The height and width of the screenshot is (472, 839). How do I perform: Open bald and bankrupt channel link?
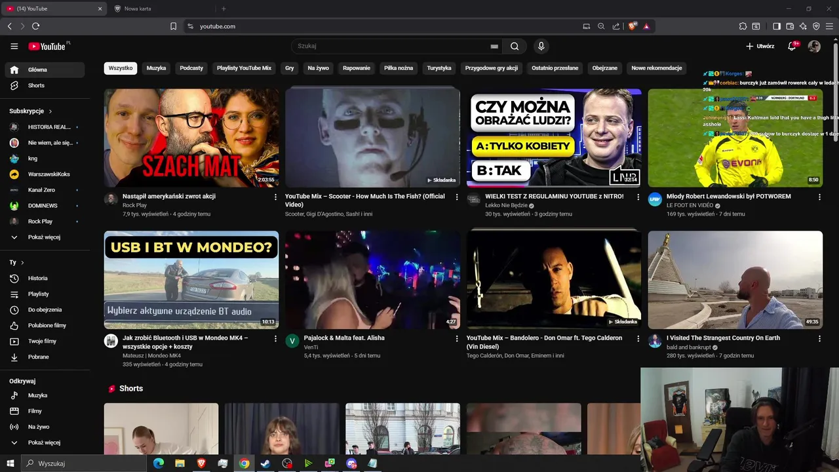point(687,347)
